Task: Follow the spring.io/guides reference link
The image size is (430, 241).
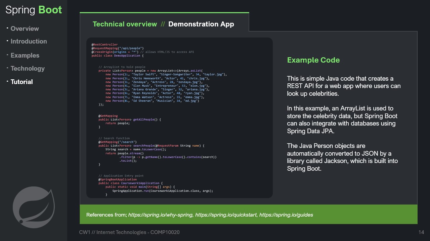Action: [x=286, y=215]
